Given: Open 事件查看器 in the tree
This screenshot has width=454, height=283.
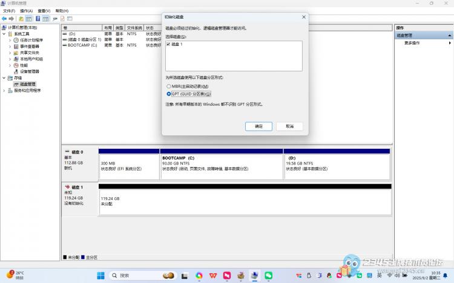Looking at the screenshot, I should 30,47.
